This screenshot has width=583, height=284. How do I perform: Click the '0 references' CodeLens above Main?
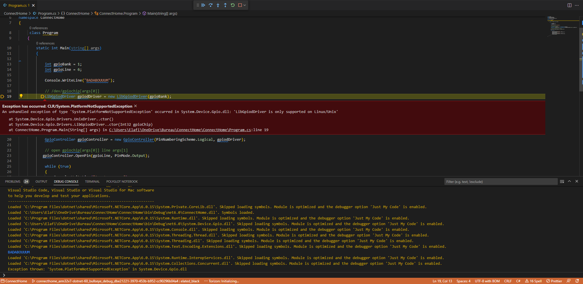(45, 43)
